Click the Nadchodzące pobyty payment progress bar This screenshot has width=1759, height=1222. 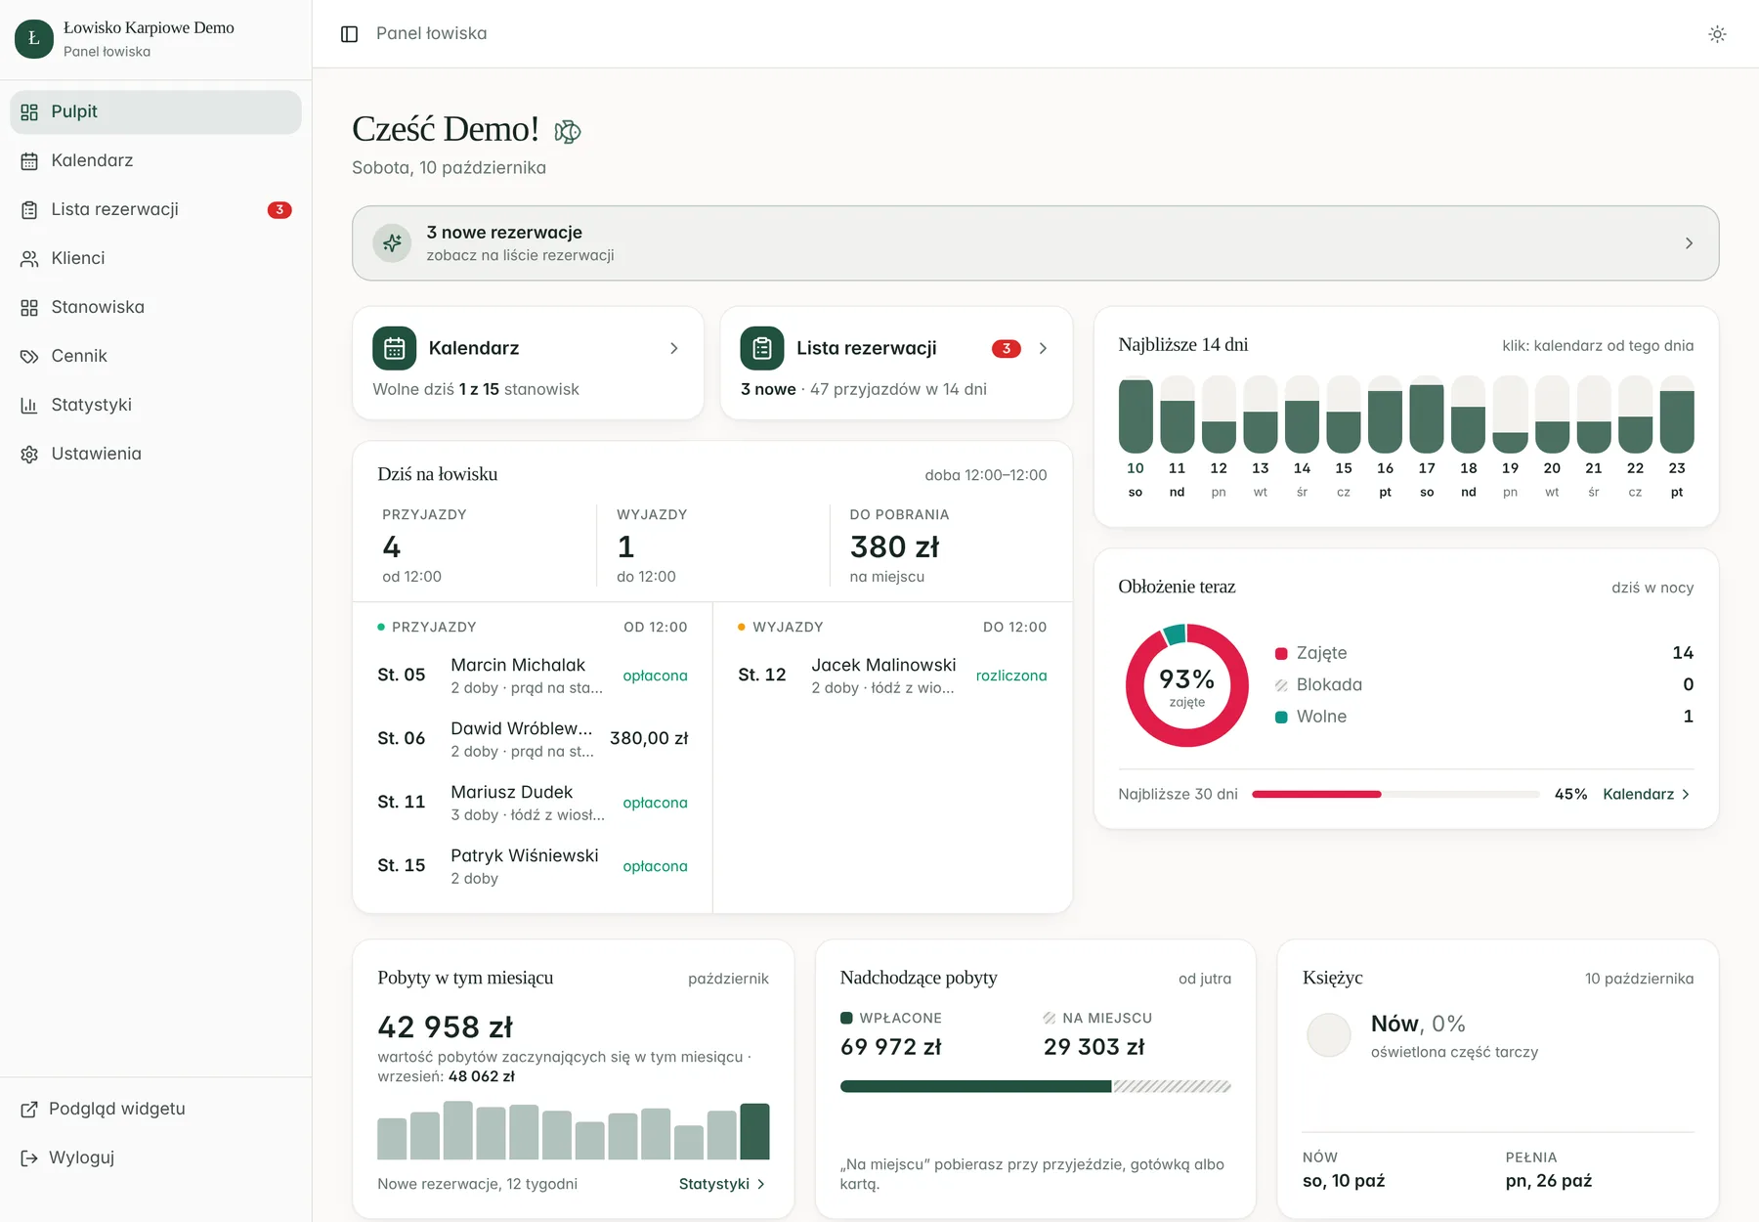(x=1036, y=1086)
